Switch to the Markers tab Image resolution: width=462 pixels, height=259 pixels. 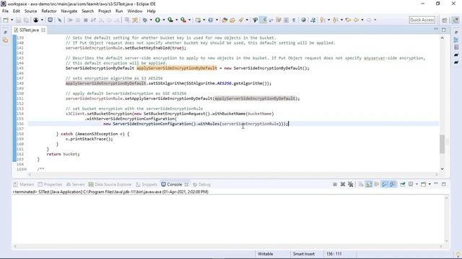(x=24, y=184)
